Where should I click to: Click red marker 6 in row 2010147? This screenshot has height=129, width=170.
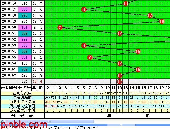(84, 9)
